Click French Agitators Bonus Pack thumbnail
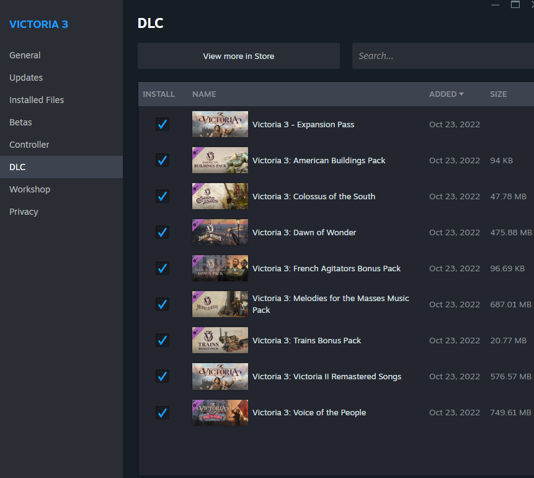The image size is (534, 478). pos(220,268)
